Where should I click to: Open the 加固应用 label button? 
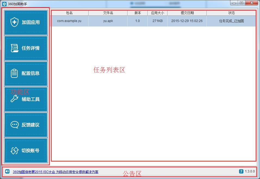pos(30,22)
